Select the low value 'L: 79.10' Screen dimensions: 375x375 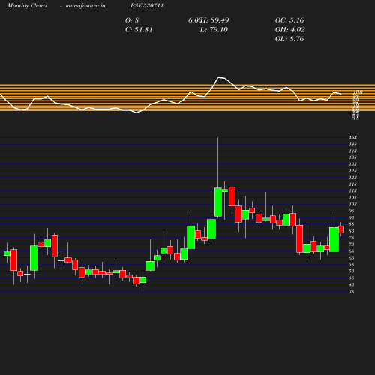click(x=214, y=30)
